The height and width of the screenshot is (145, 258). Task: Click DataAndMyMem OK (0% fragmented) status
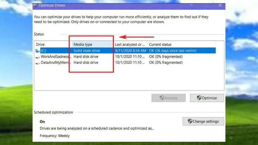point(166,63)
